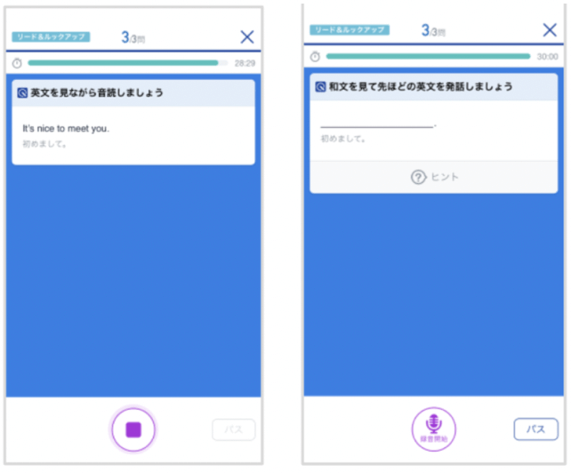This screenshot has height=473, width=571.
Task: Click the 3/3問 counter on left screen
Action: click(x=133, y=37)
